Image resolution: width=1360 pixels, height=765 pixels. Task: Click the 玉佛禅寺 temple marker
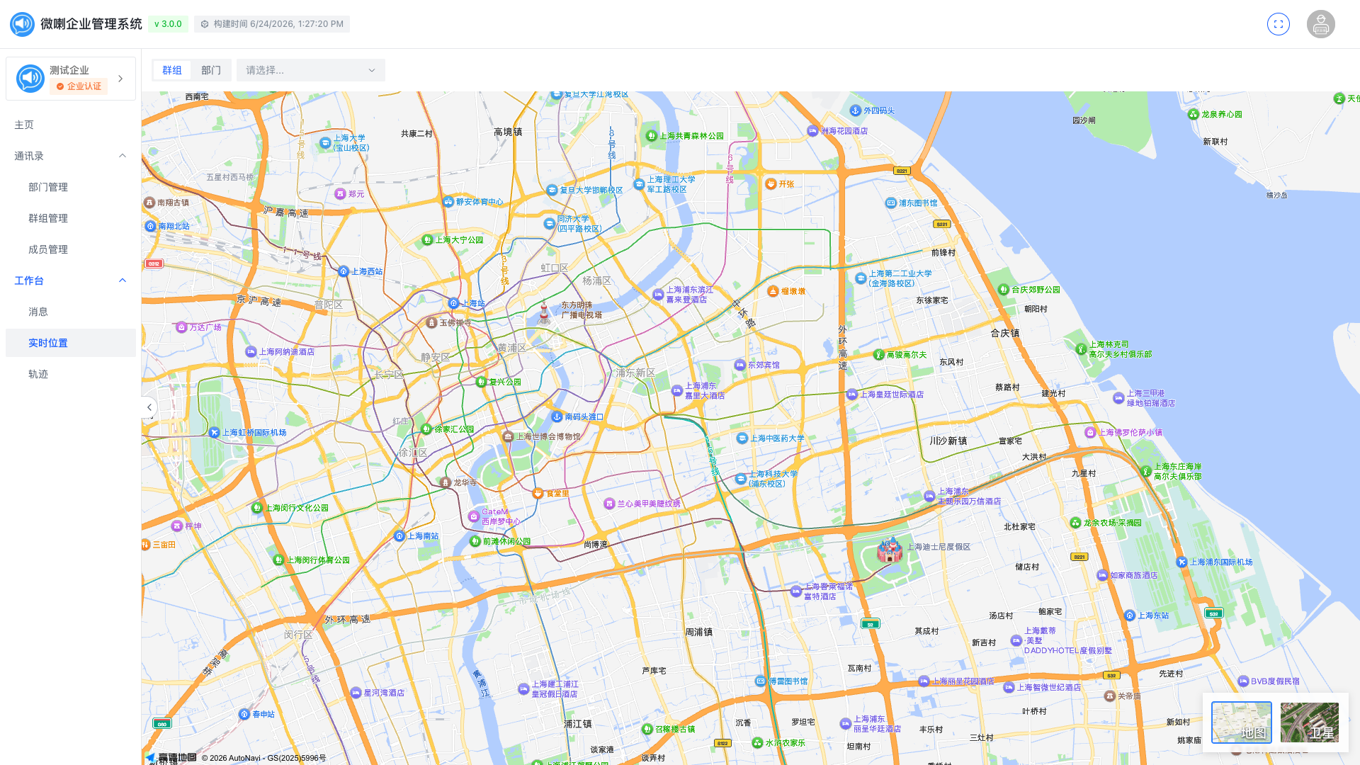point(431,322)
